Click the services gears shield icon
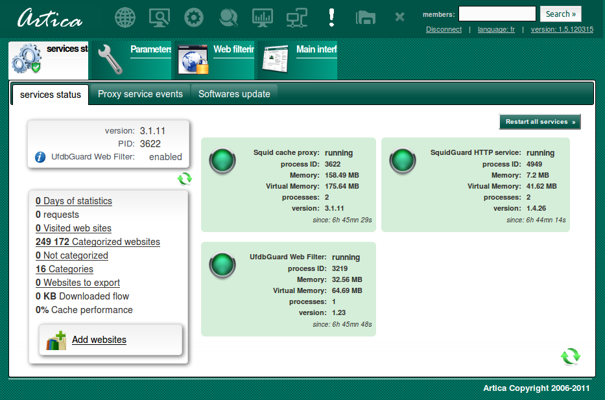The width and height of the screenshot is (605, 400). [26, 58]
